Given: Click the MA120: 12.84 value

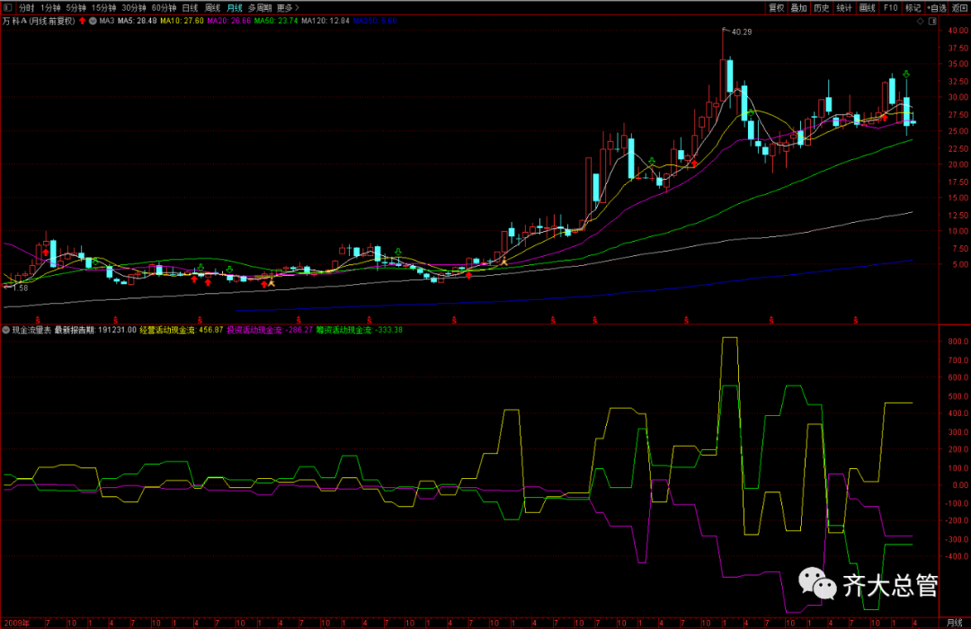Looking at the screenshot, I should 325,21.
